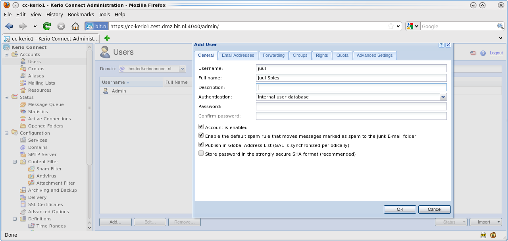508x241 pixels.
Task: Cancel the Add User dialog
Action: pos(435,209)
